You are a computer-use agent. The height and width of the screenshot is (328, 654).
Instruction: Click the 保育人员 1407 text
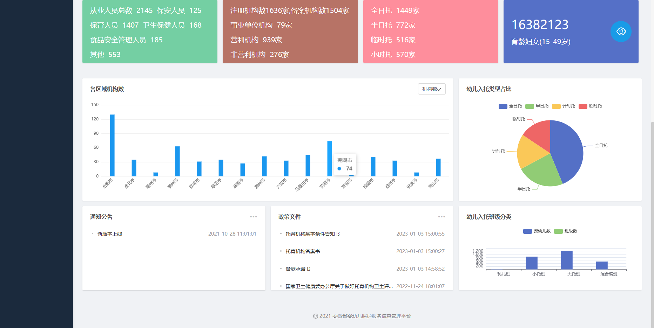pos(114,25)
